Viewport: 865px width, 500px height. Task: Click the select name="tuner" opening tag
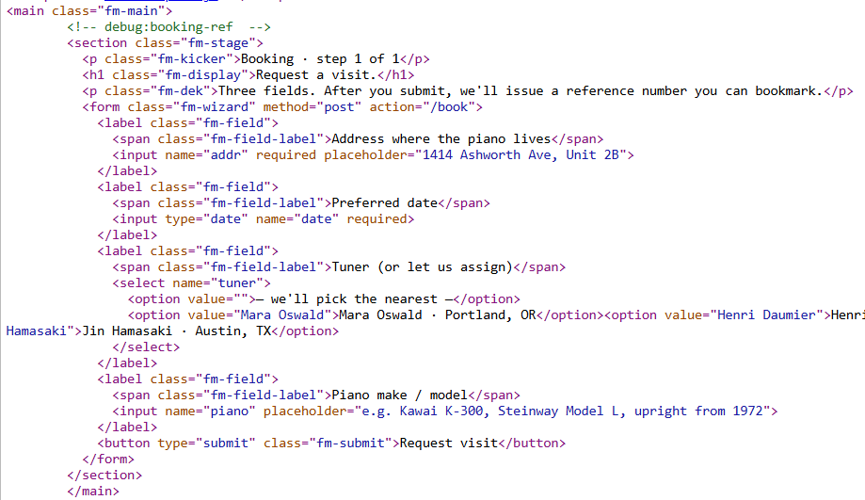(191, 283)
